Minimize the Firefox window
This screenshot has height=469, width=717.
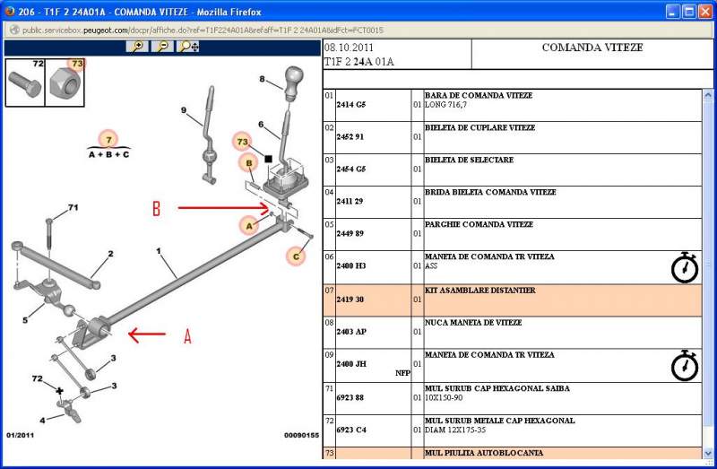point(673,12)
